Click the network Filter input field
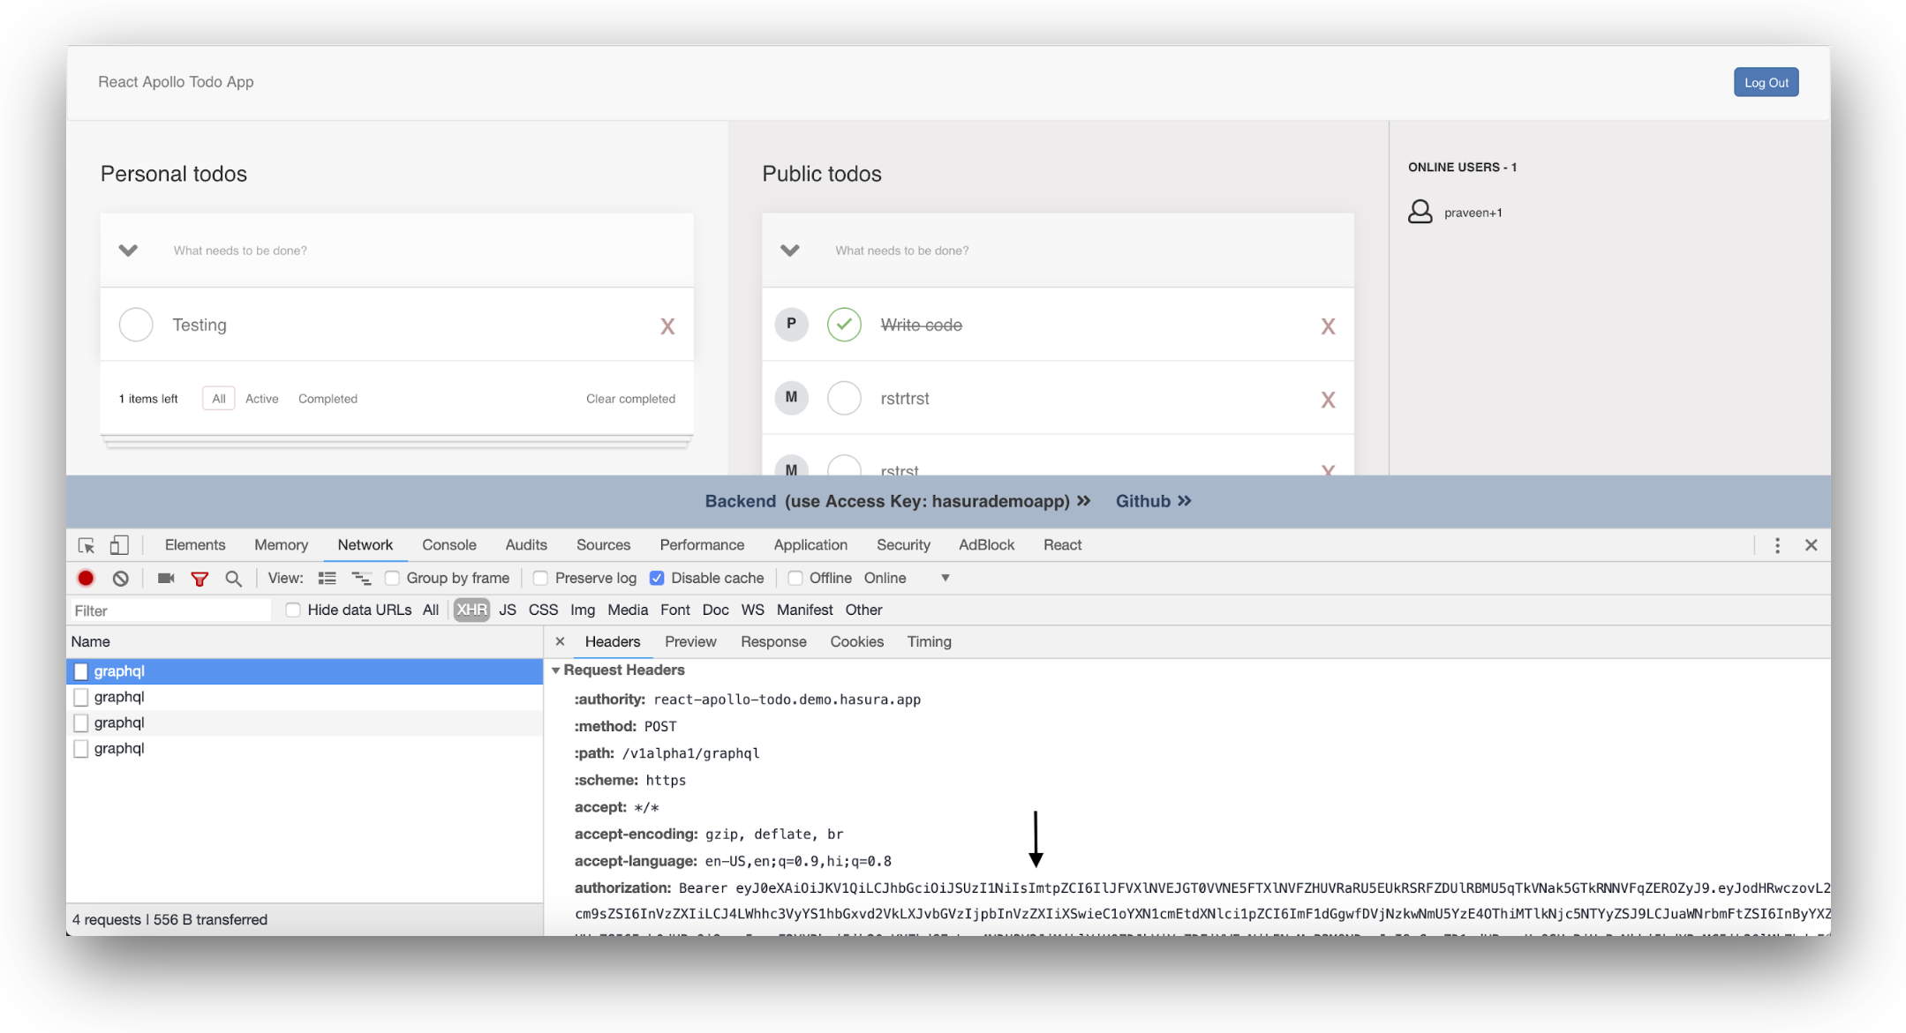This screenshot has height=1033, width=1906. [170, 610]
